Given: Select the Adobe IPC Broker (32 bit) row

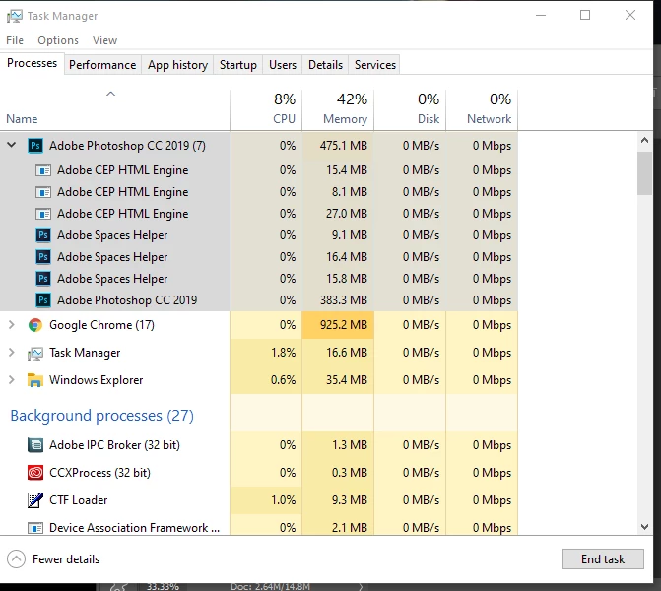Looking at the screenshot, I should pyautogui.click(x=259, y=445).
